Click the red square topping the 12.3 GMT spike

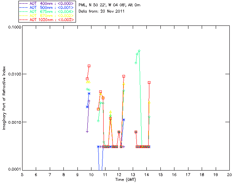124,76
